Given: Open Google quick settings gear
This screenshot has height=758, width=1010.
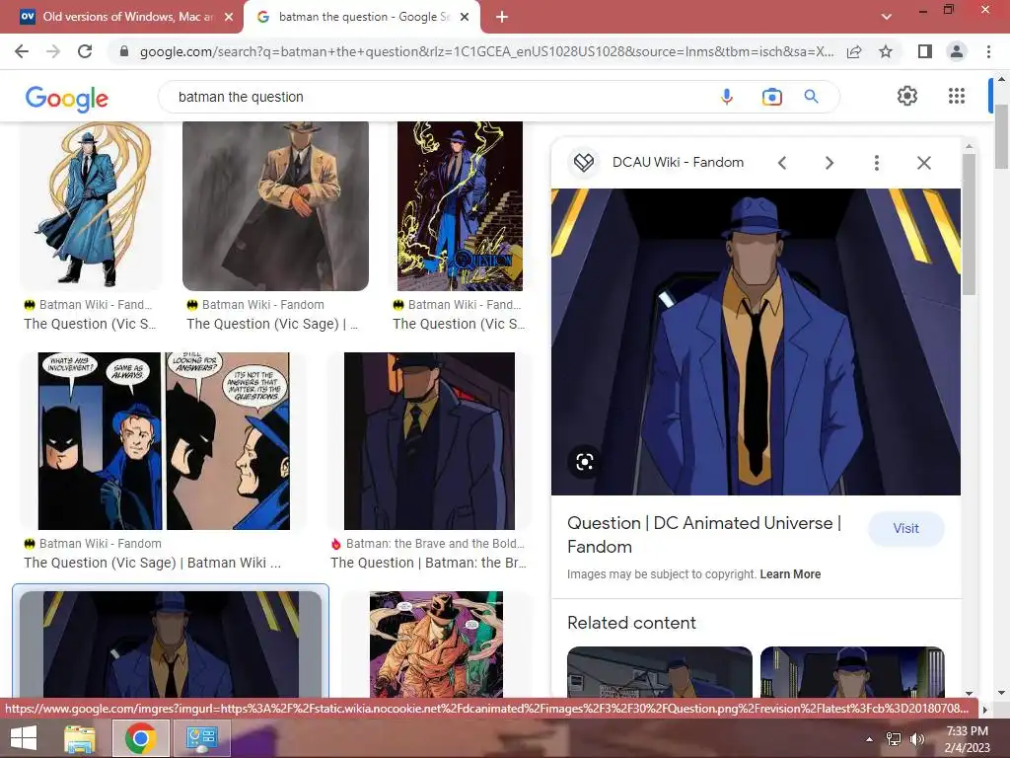Looking at the screenshot, I should tap(907, 96).
